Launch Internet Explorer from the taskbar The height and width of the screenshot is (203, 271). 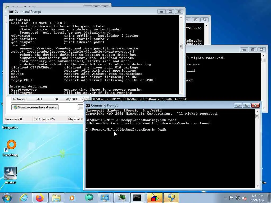[23, 198]
